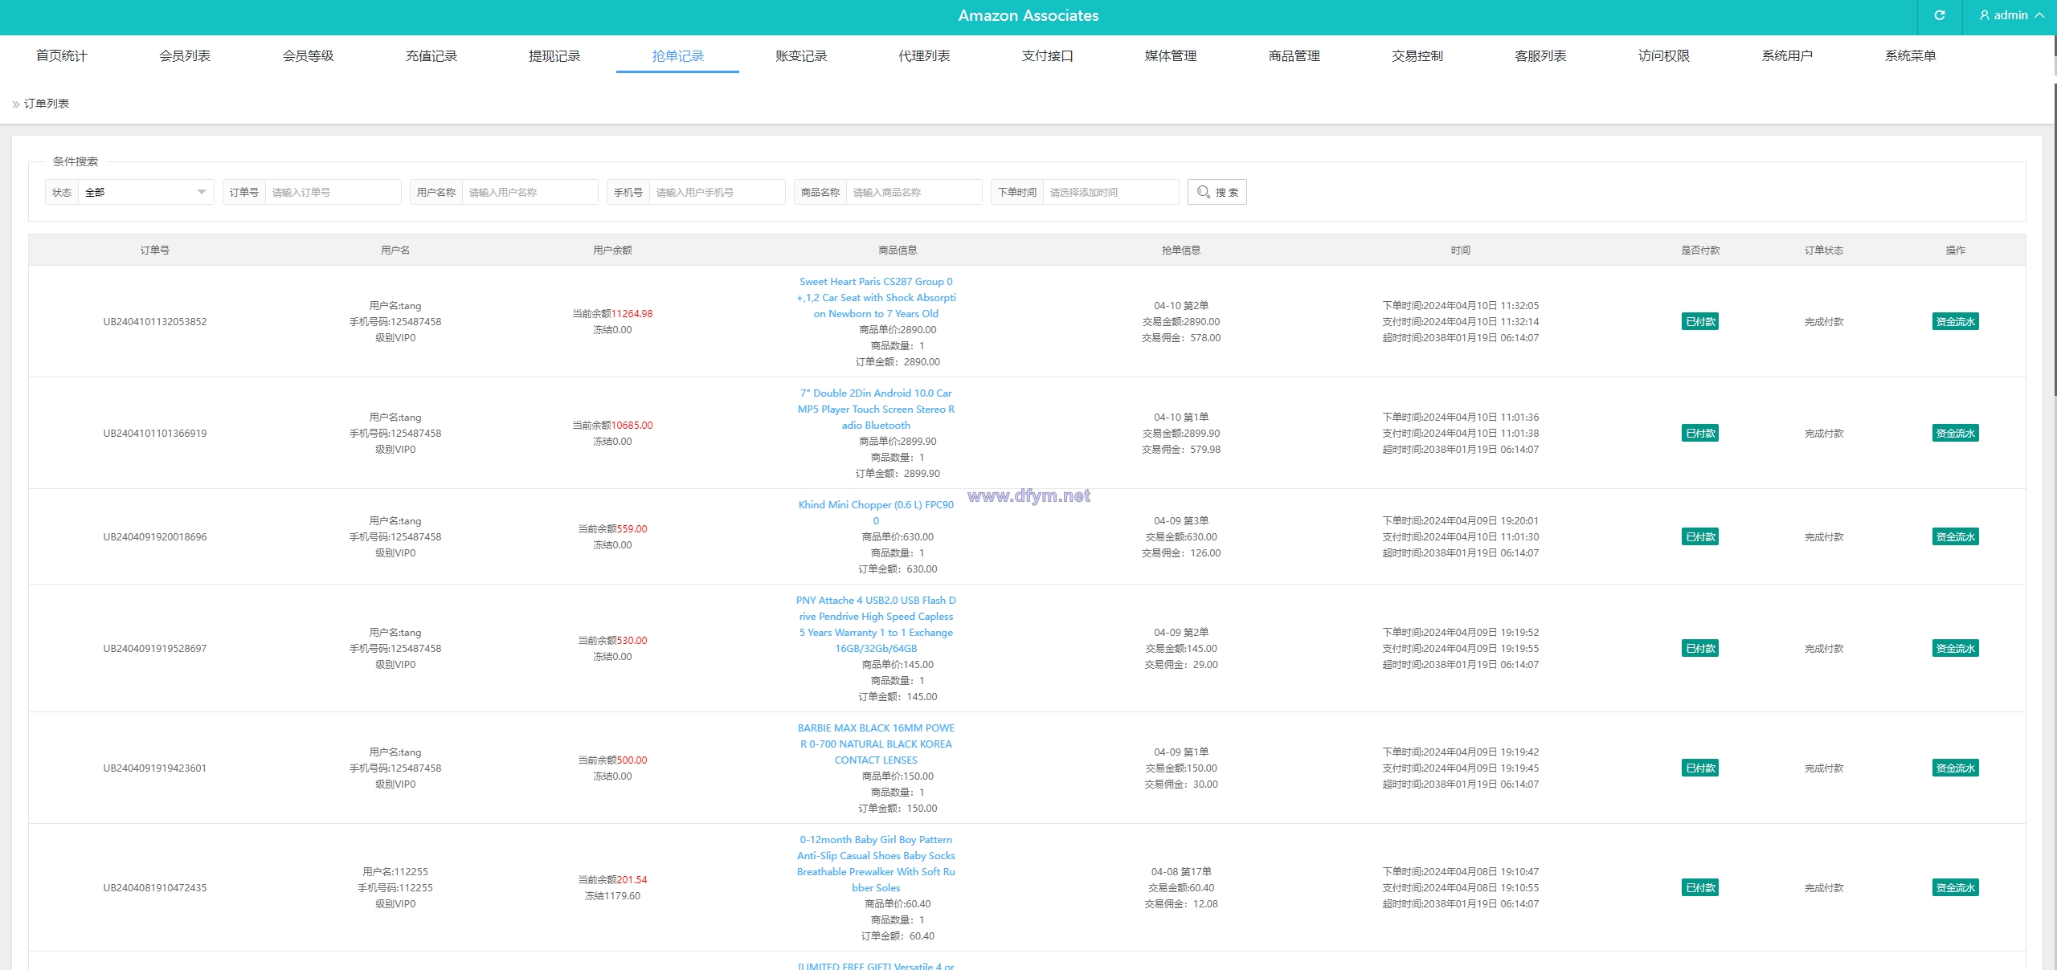The image size is (2057, 970).
Task: Click 资金流水 for order UB2404101101366919
Action: pyautogui.click(x=1955, y=433)
